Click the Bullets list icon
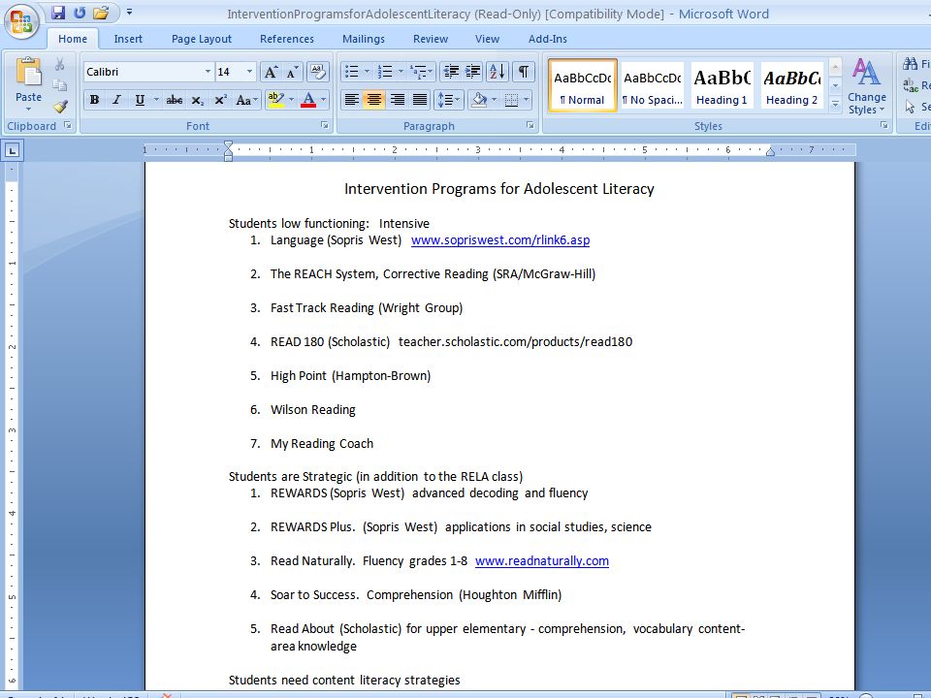Screen dimensions: 931x698 (x=351, y=72)
